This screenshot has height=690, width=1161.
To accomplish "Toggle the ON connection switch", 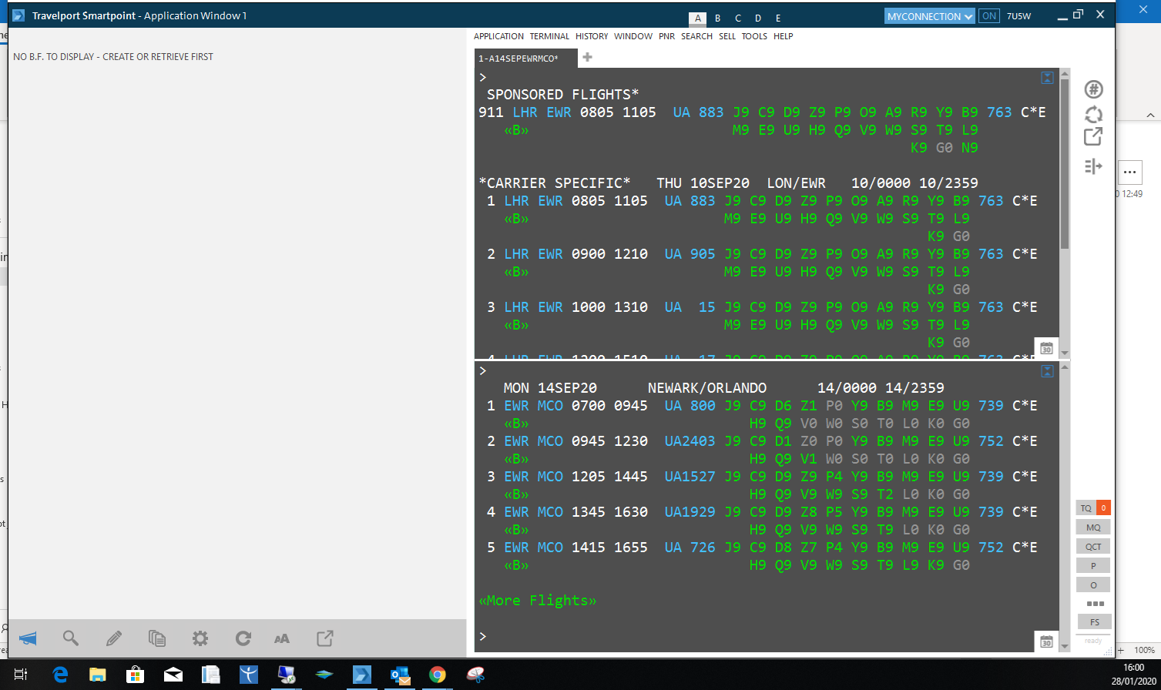I will (988, 16).
